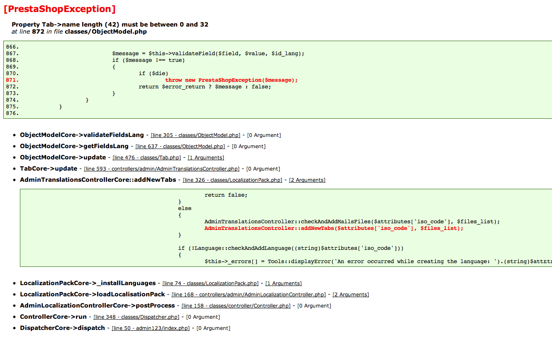Click ControllerCore->run trace entry
This screenshot has width=552, height=337.
(x=54, y=317)
